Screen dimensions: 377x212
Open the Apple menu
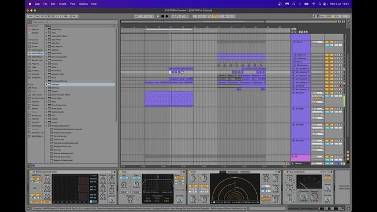[30, 4]
